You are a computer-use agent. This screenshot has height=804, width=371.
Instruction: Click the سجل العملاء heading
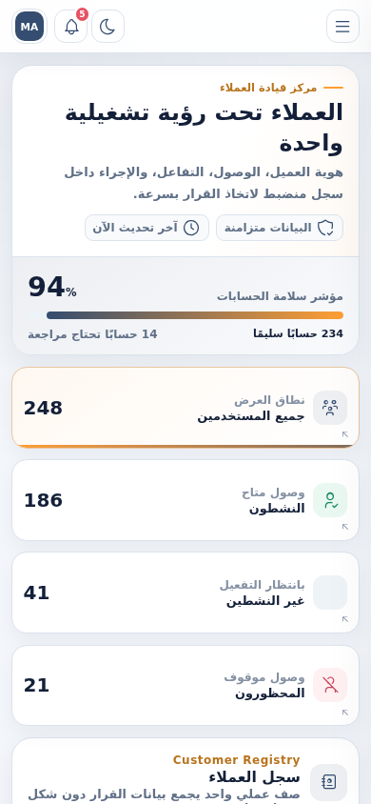click(x=254, y=776)
